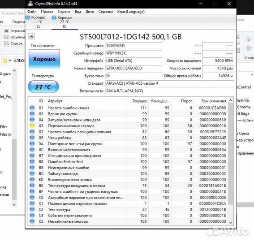Click the Raw-значения column header
The image size is (254, 242).
pyautogui.click(x=211, y=101)
